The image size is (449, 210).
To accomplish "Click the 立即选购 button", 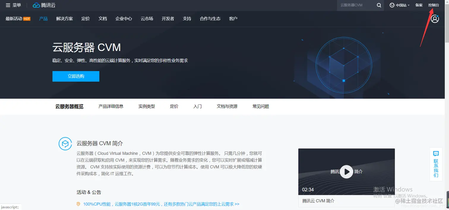I will pyautogui.click(x=76, y=76).
